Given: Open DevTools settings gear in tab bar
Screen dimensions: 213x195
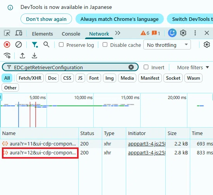Looking at the screenshot, I should coord(183,33).
